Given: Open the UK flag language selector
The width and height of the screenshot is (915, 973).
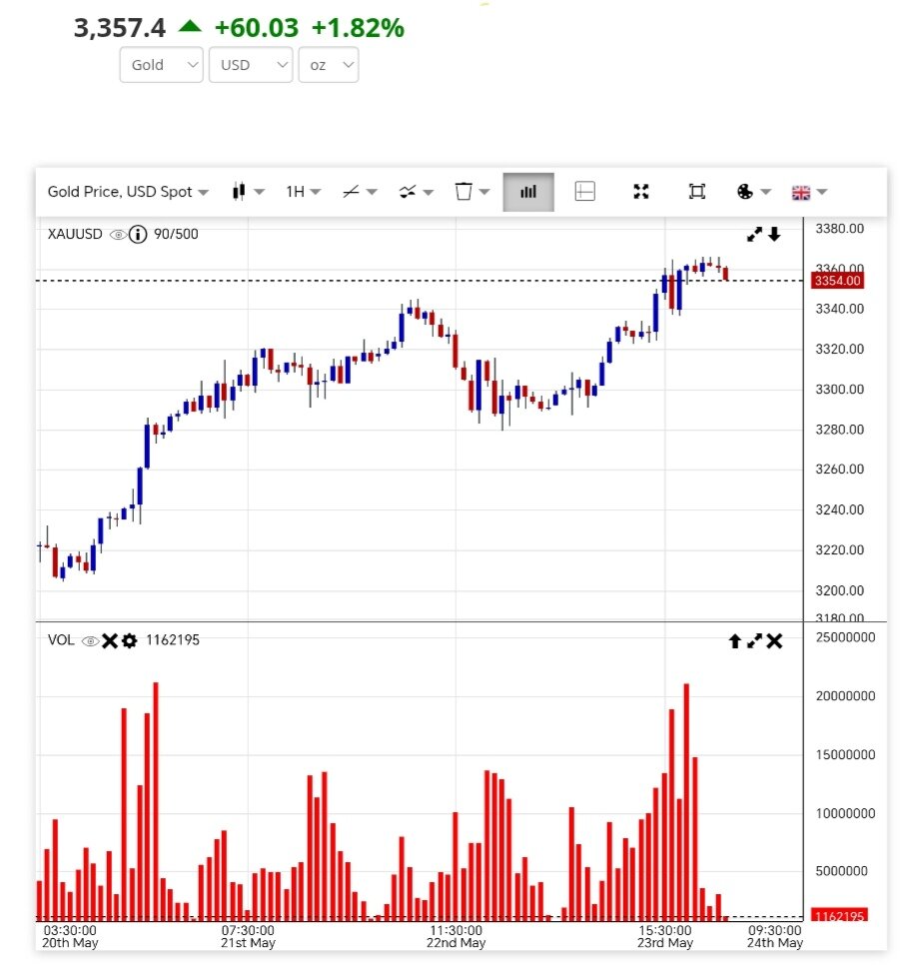Looking at the screenshot, I should pyautogui.click(x=809, y=192).
